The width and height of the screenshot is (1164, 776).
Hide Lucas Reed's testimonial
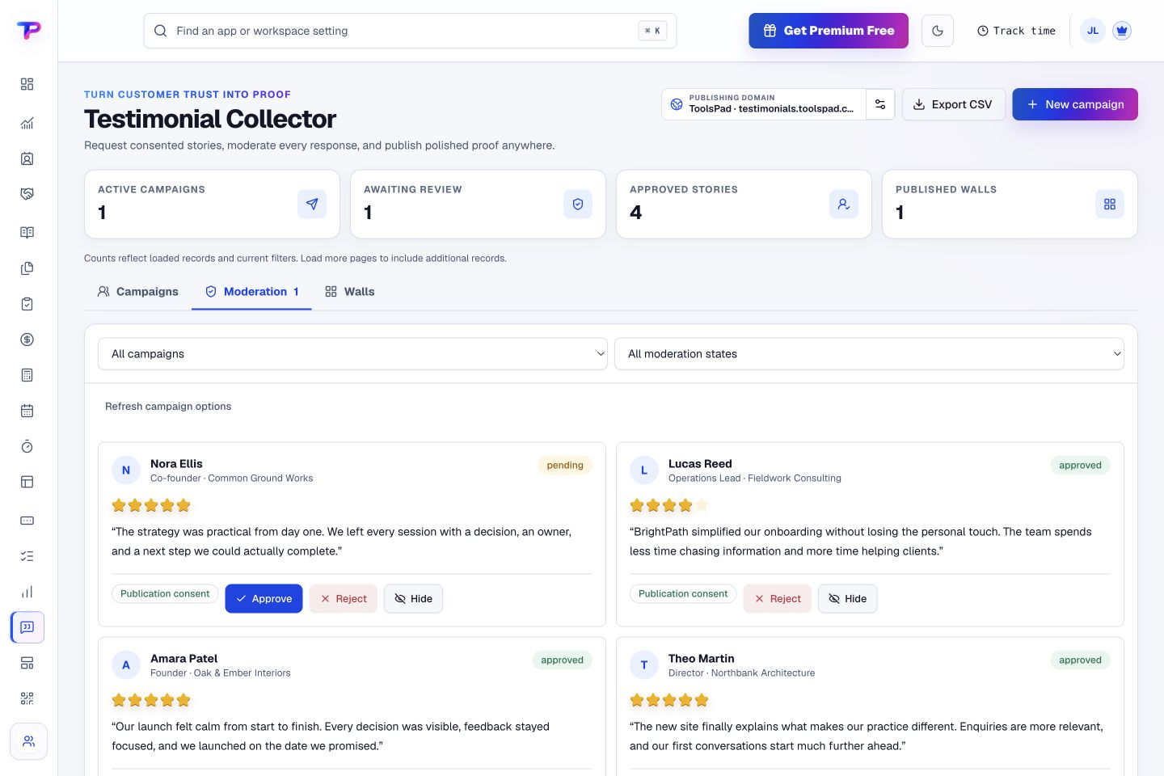[847, 598]
